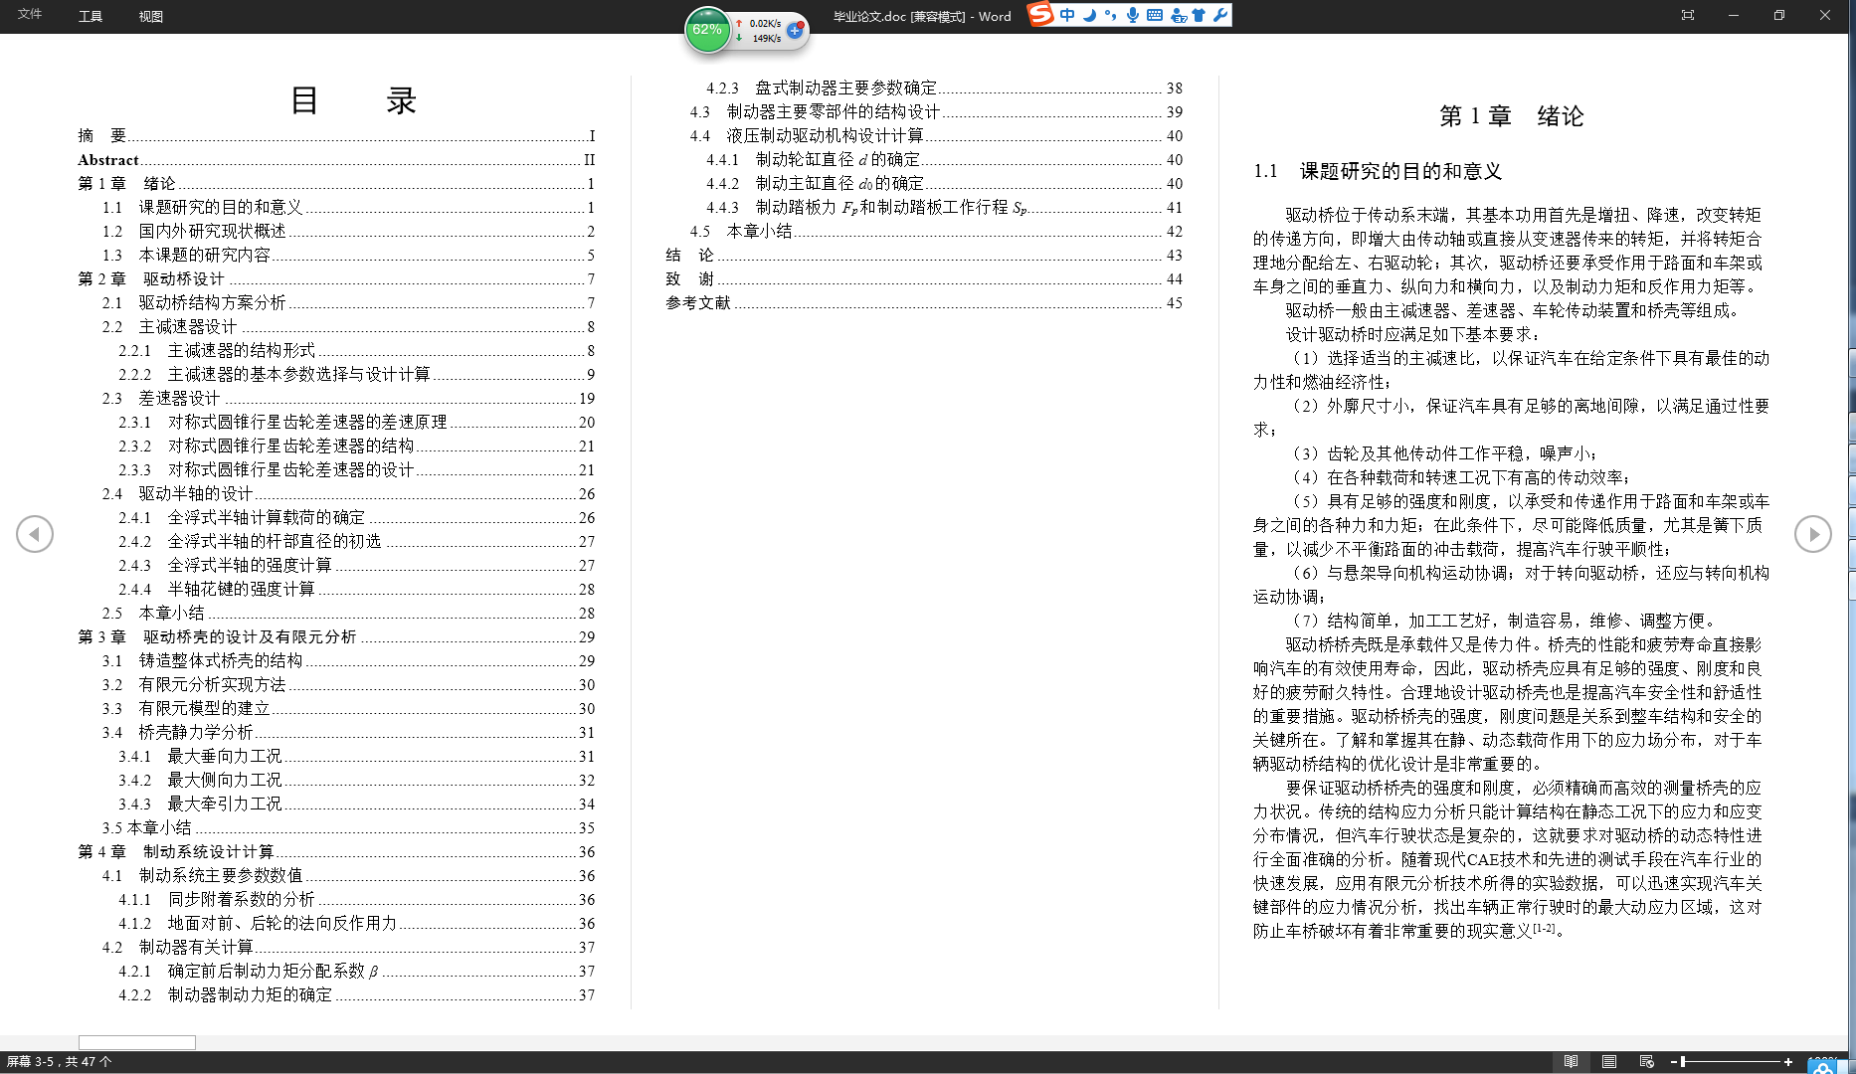Click TOC entry 结 论
This screenshot has width=1856, height=1074.
click(924, 256)
